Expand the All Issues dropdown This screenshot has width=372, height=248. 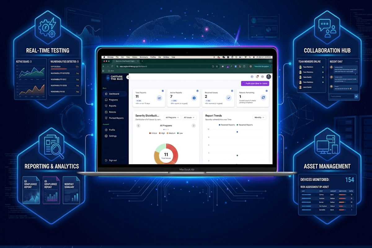point(189,117)
